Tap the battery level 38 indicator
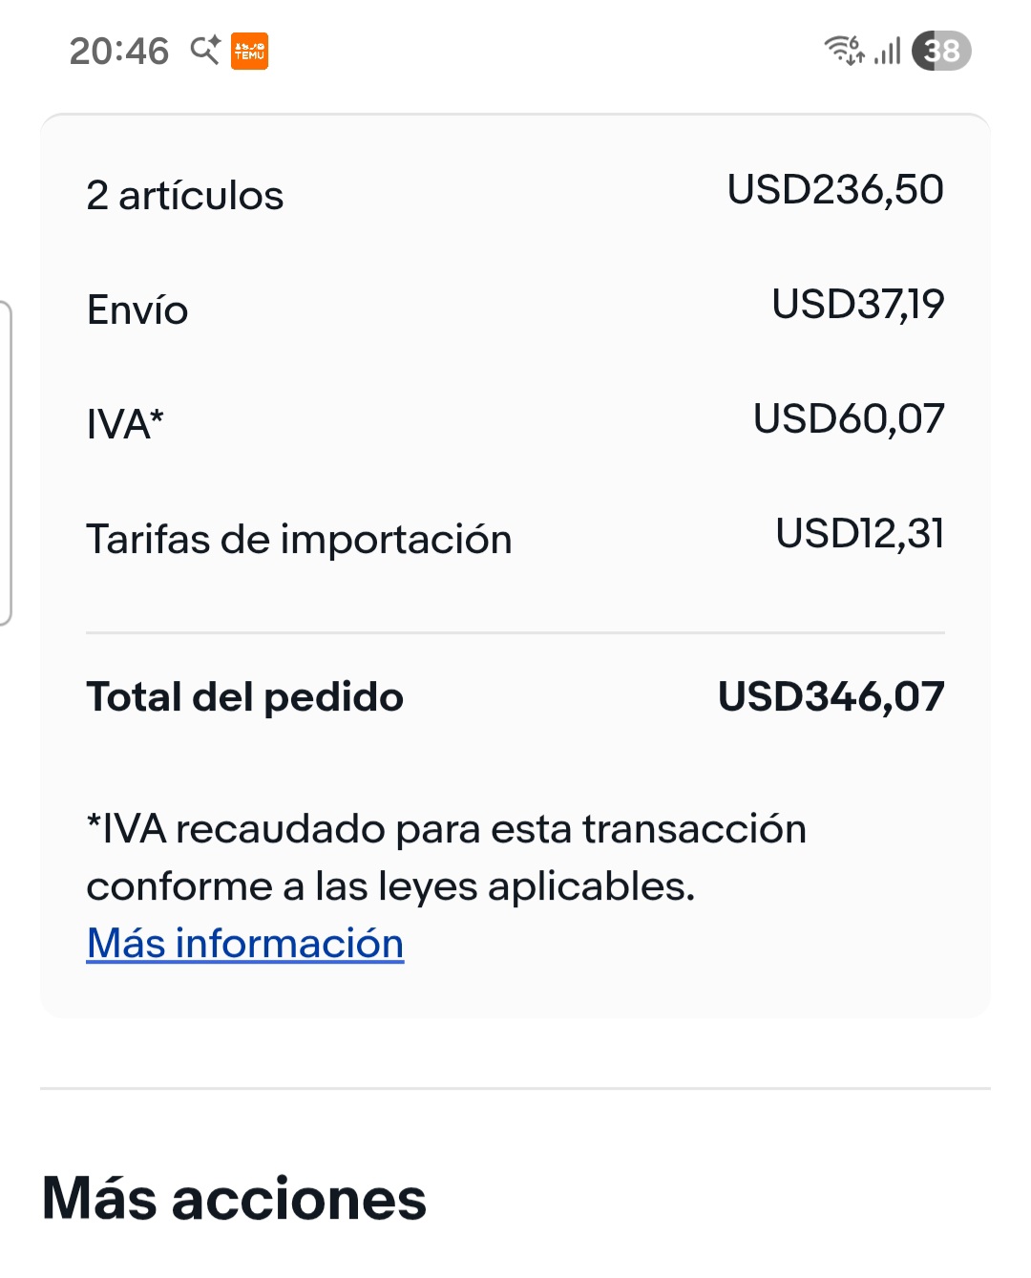The width and height of the screenshot is (1031, 1278). coord(941,51)
